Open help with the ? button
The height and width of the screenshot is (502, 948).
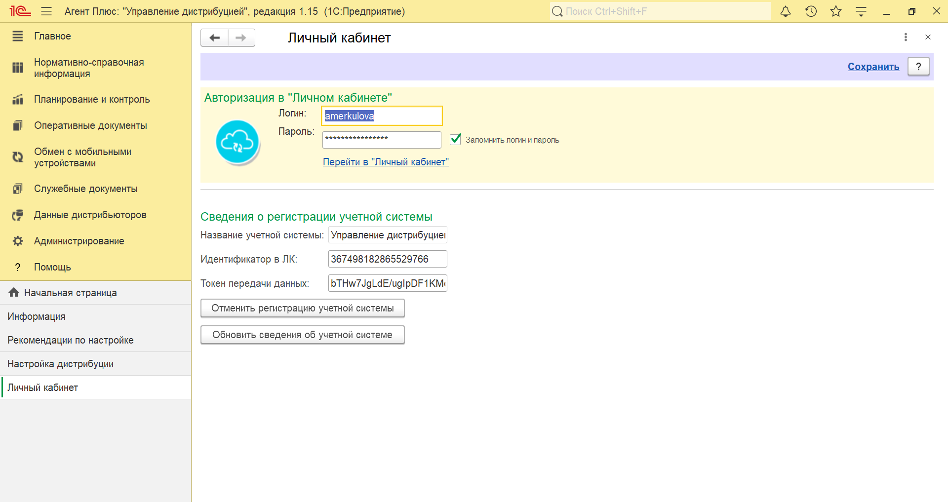(x=918, y=67)
